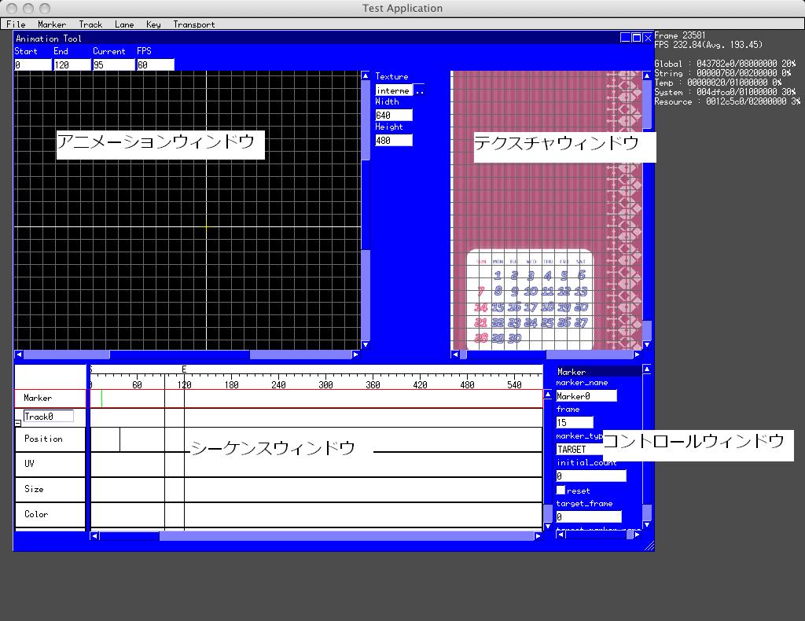Click the control panel scroll-up arrow
Image resolution: width=805 pixels, height=621 pixels.
click(x=646, y=369)
